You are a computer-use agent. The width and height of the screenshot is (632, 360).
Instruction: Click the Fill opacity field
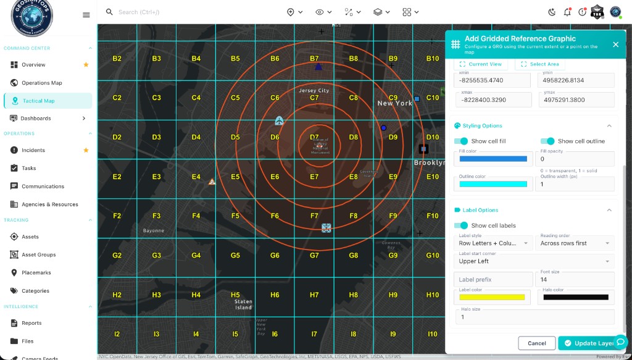point(575,159)
